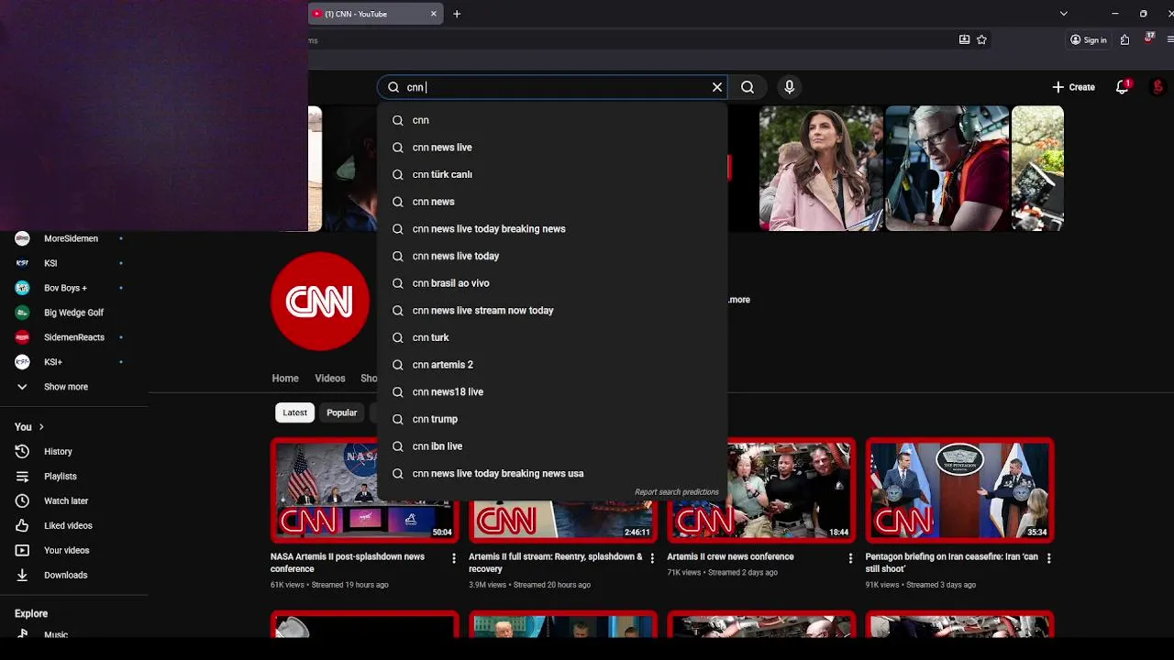
Task: Select 'cnn ibn live' suggestion
Action: coord(552,446)
